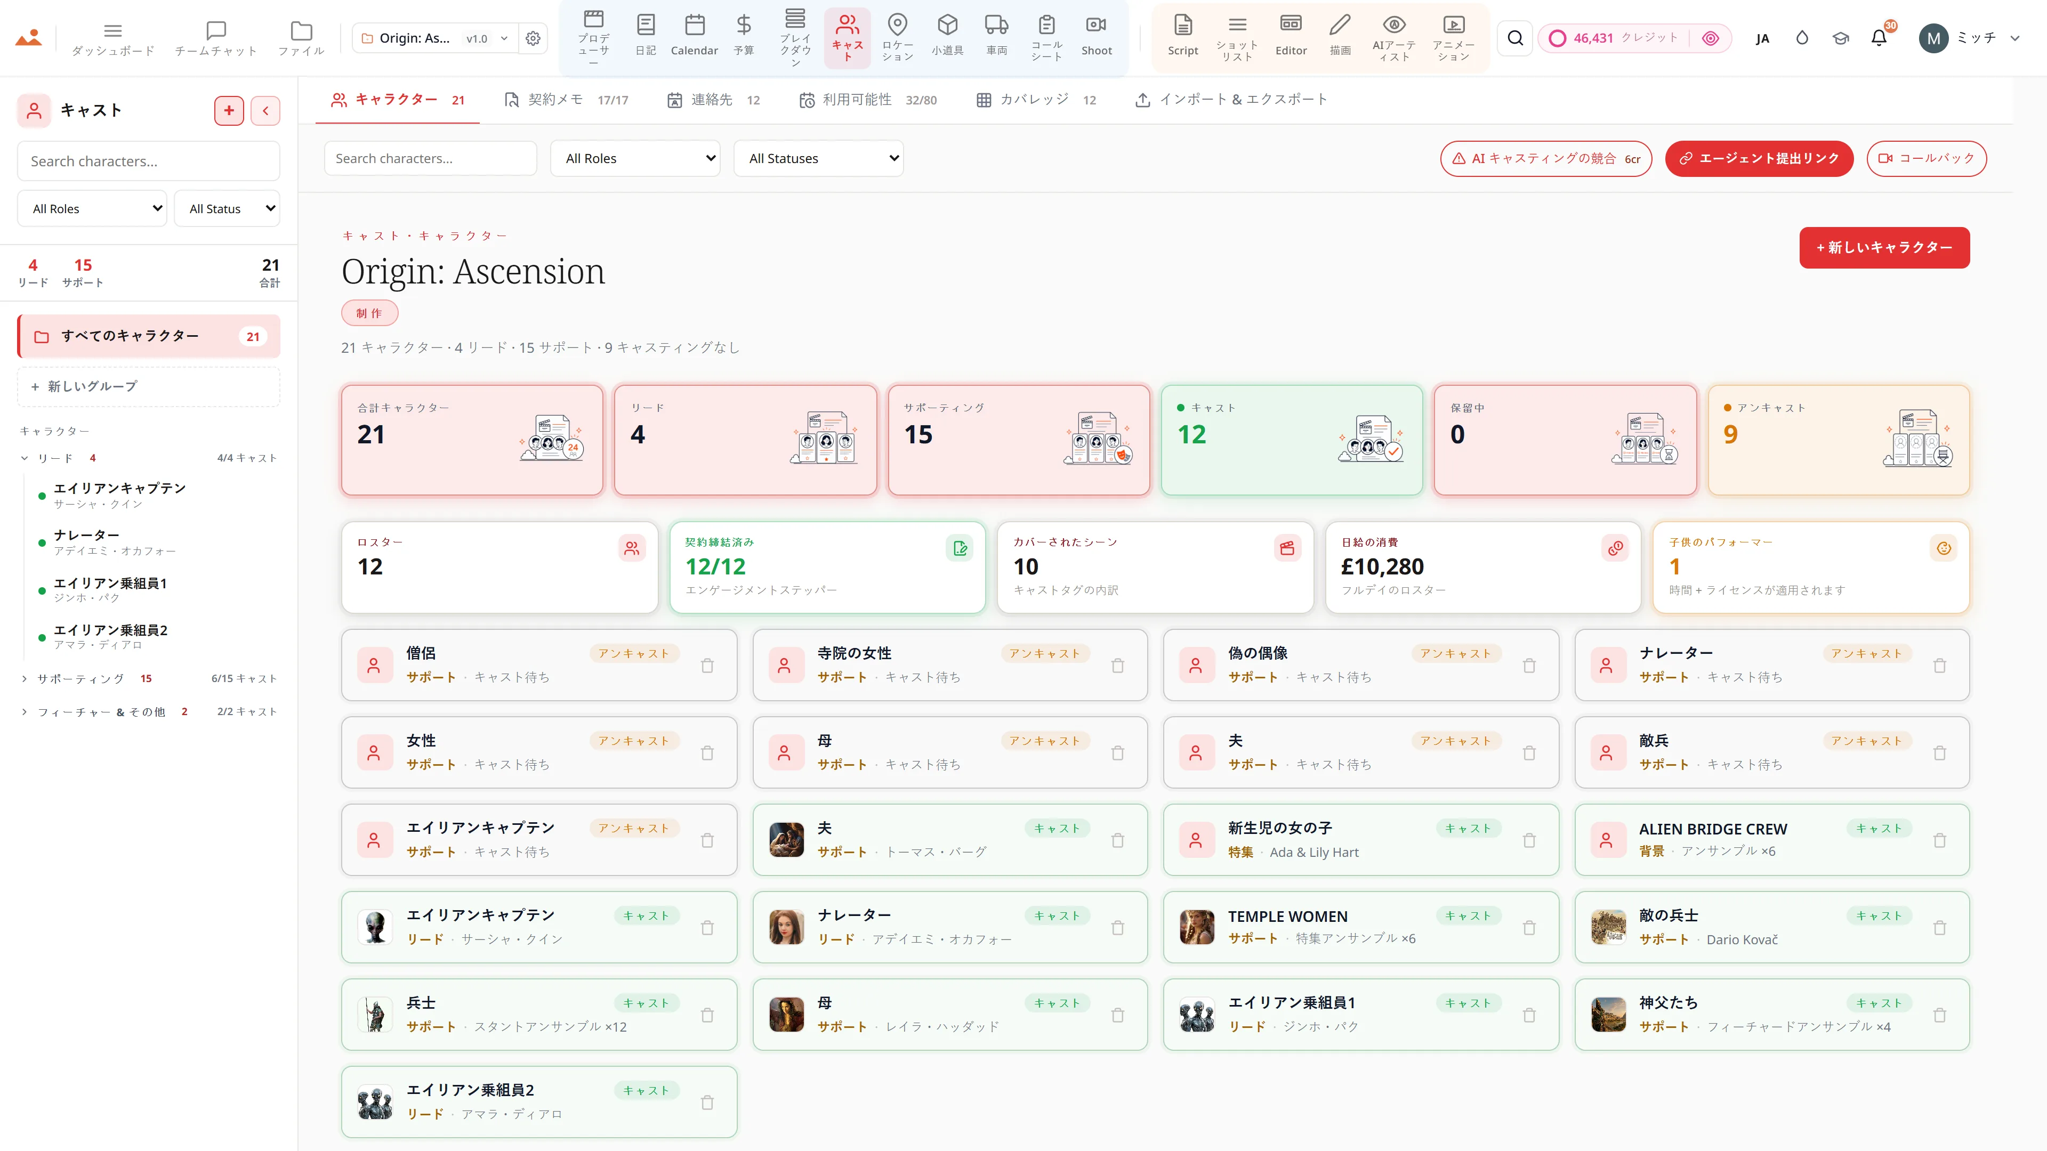The height and width of the screenshot is (1151, 2047).
Task: Click AI キャスティングの競合 button
Action: click(x=1546, y=158)
